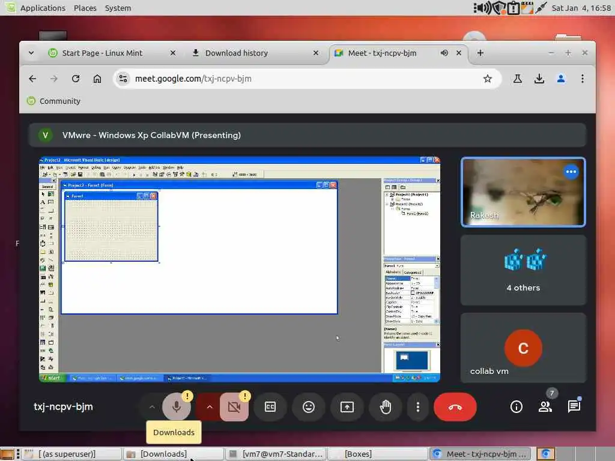Open the Places menu
615x461 pixels.
coord(85,8)
